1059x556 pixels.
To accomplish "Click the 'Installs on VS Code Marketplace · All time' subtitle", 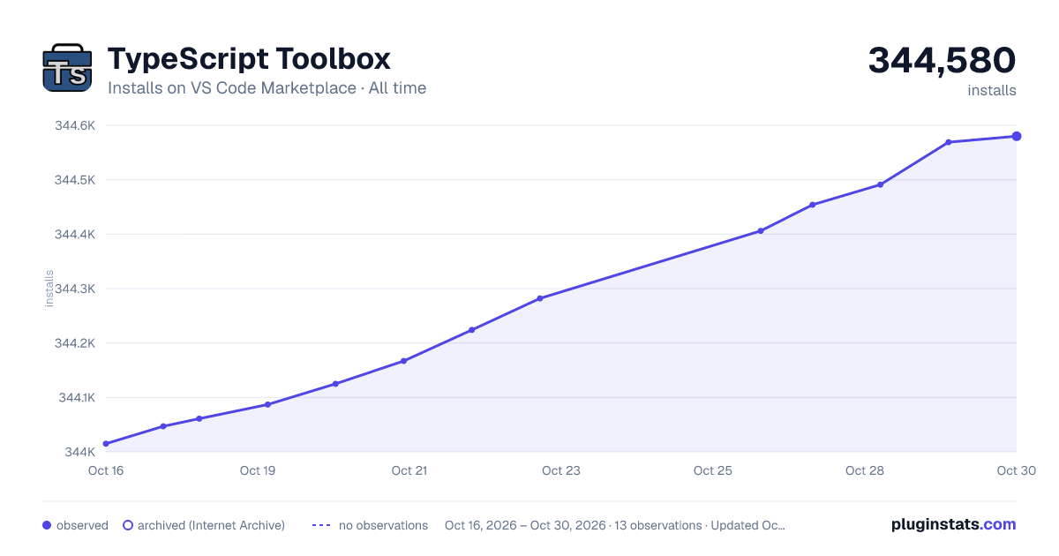I will point(267,88).
